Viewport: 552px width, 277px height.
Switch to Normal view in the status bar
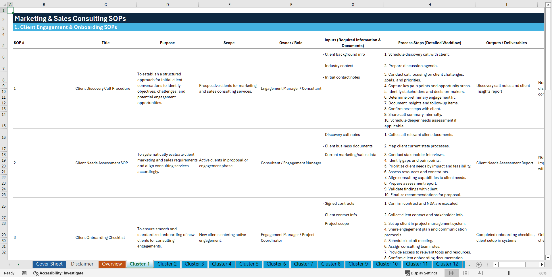click(x=451, y=273)
